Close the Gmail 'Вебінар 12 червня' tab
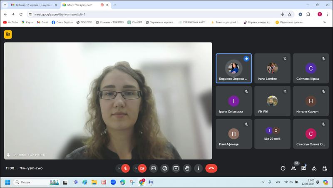The height and width of the screenshot is (188, 333). tap(56, 5)
